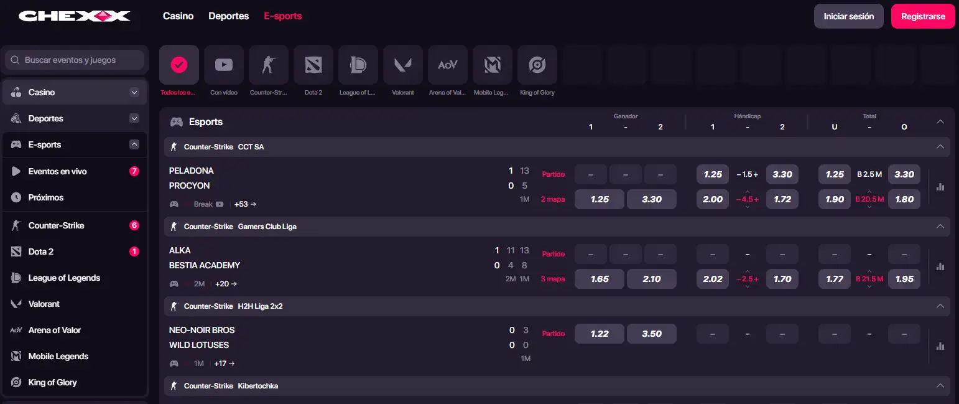Open more markets +20 for ALKA

(x=226, y=284)
